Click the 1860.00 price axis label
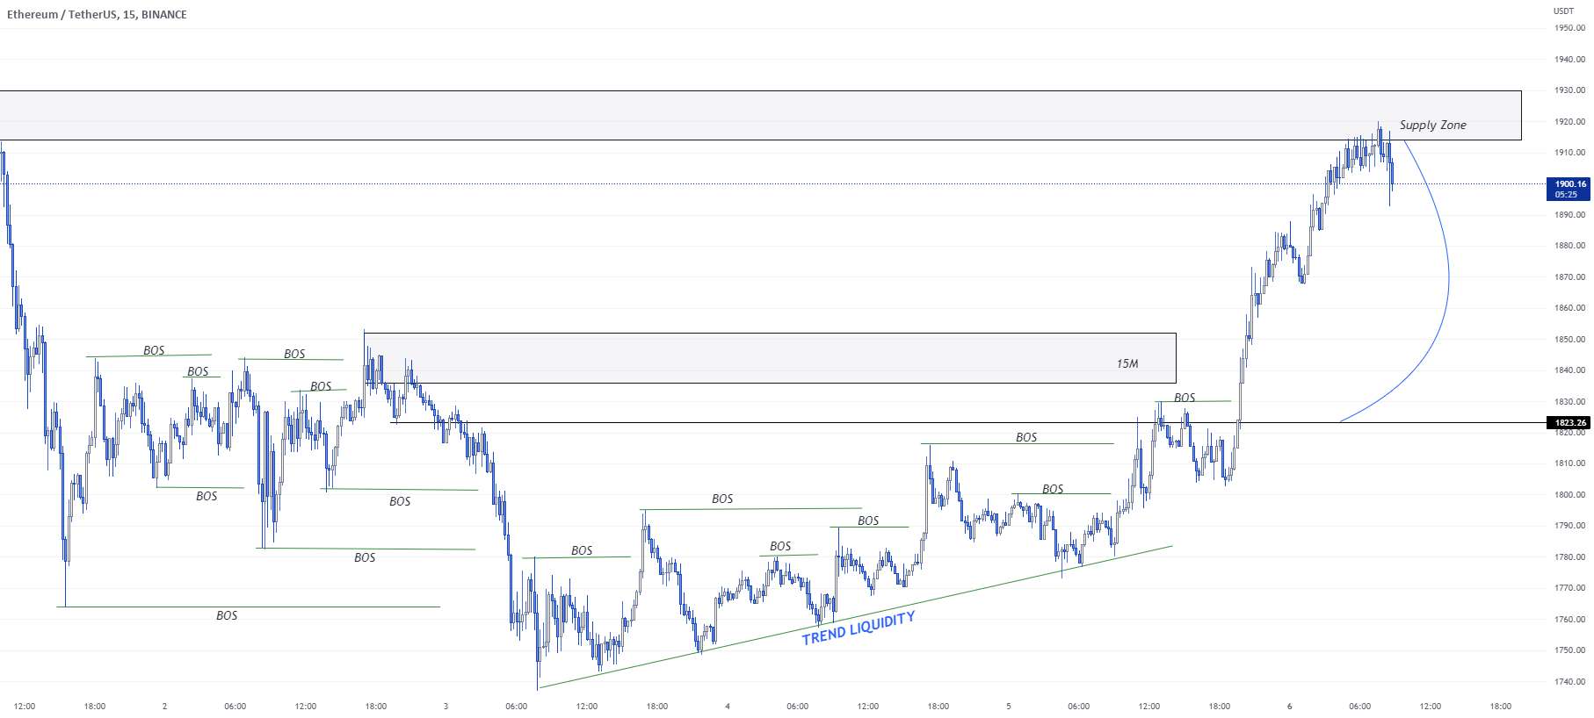Screen dimensions: 1594x718 tap(1569, 309)
